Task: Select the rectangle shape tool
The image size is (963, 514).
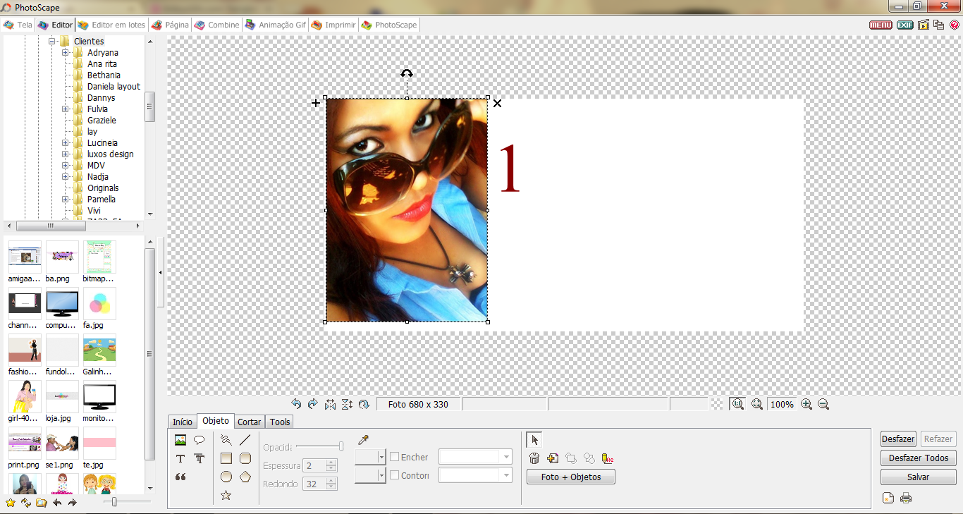Action: click(x=226, y=458)
